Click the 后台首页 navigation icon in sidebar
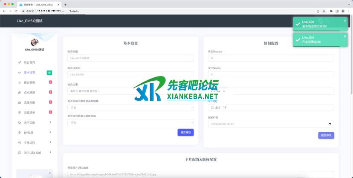 point(19,62)
